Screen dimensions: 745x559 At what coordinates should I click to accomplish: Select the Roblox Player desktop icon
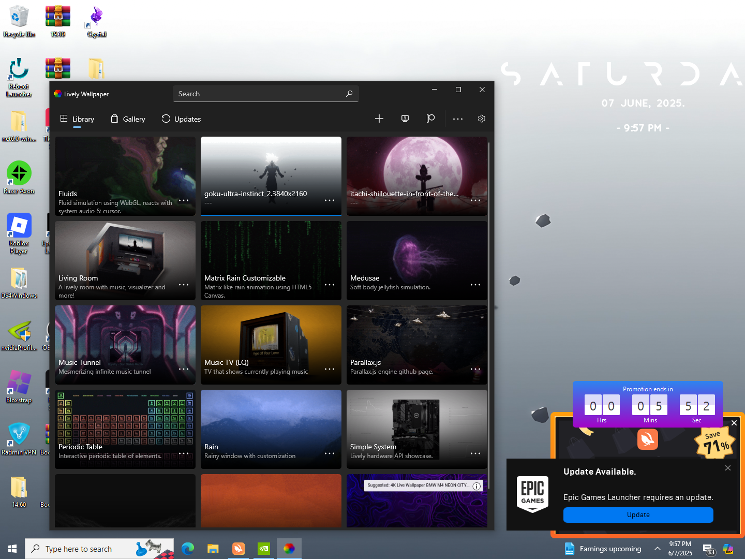coord(19,233)
